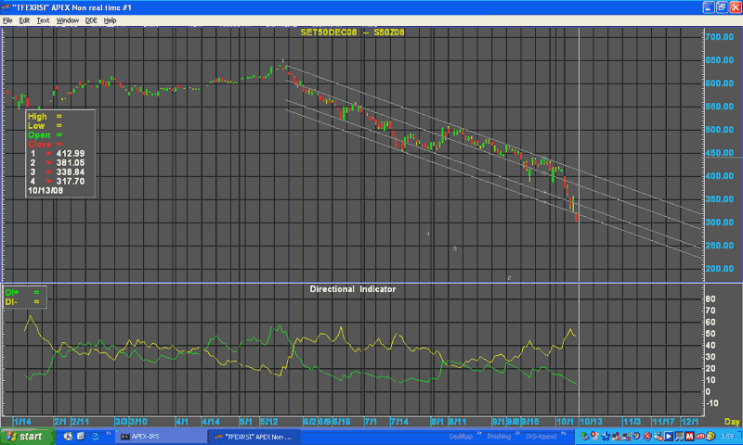Click the application icon in title bar
Screen dimensions: 743x445
click(6, 7)
